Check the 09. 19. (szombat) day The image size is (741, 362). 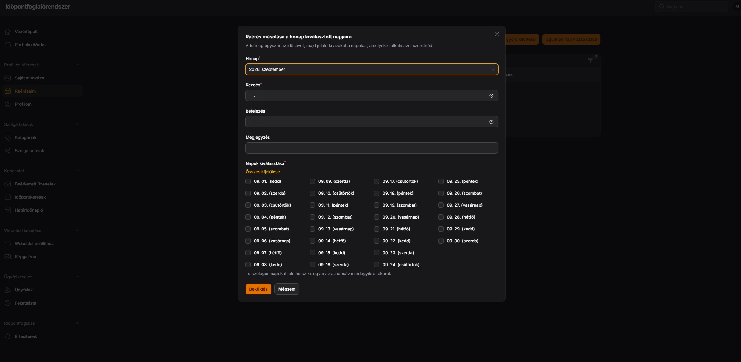point(377,205)
